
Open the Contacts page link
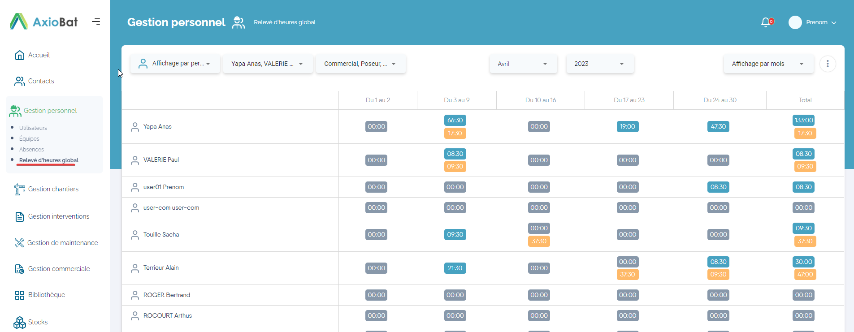pyautogui.click(x=41, y=81)
